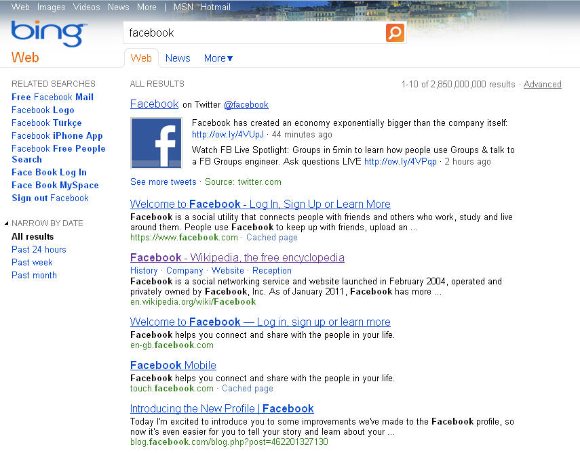Filter results to Past 24 hours
This screenshot has height=453, width=580.
pyautogui.click(x=39, y=250)
